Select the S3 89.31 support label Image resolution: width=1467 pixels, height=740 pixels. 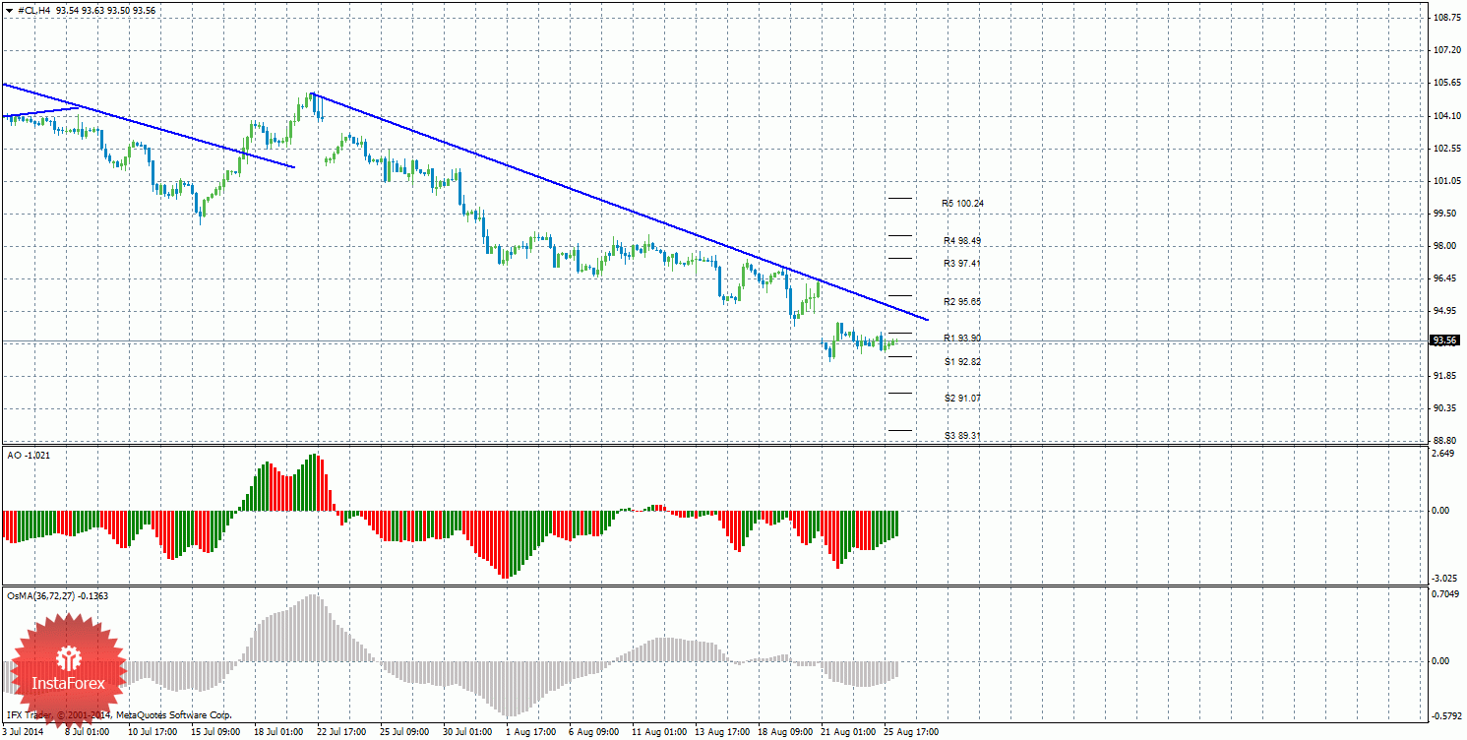pyautogui.click(x=962, y=435)
